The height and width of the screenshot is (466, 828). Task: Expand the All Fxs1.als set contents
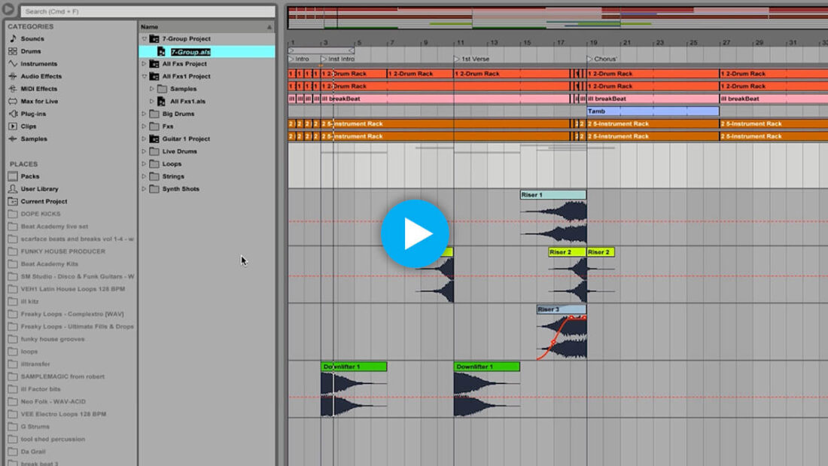coord(152,101)
